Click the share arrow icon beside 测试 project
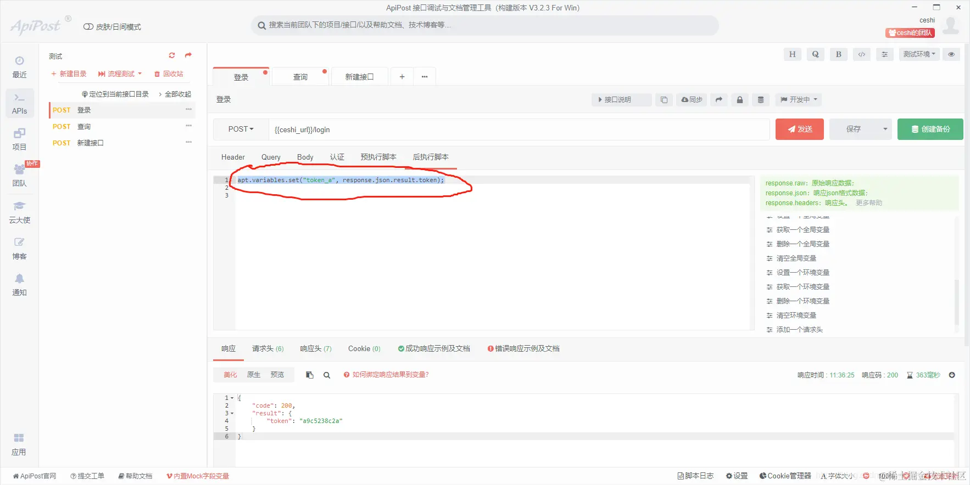 (x=188, y=55)
